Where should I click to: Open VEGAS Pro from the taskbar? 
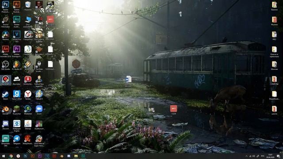click(47, 156)
